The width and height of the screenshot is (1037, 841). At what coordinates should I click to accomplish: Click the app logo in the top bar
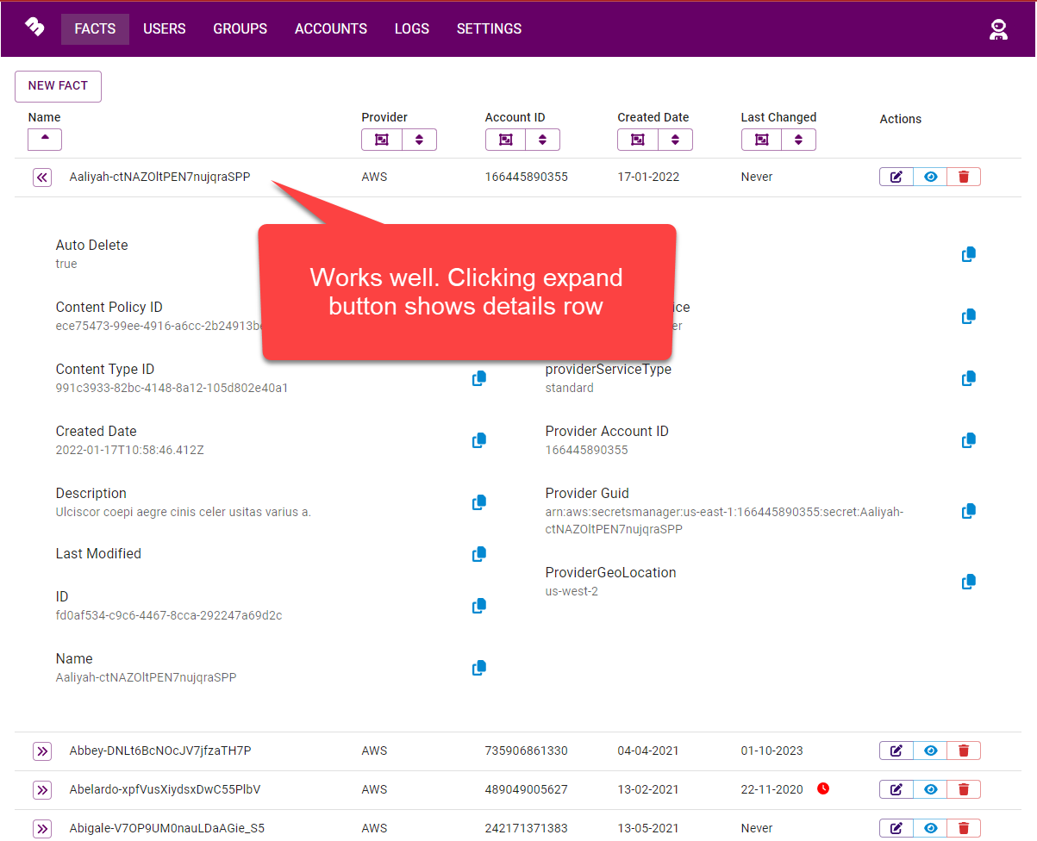coord(34,28)
